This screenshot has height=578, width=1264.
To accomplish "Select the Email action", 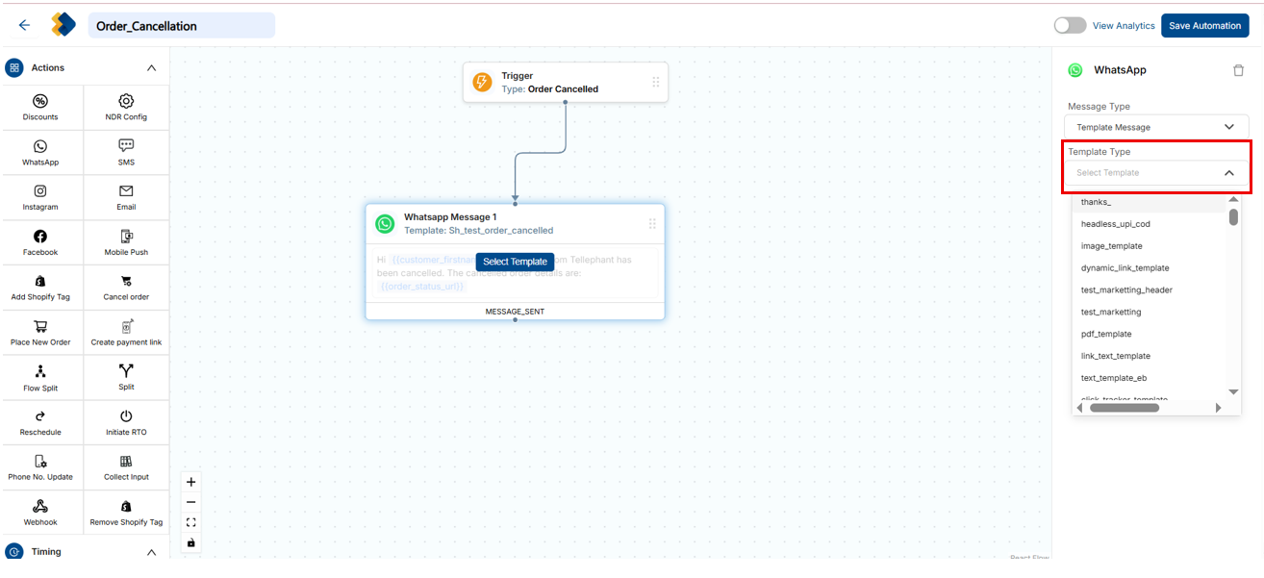I will 126,198.
